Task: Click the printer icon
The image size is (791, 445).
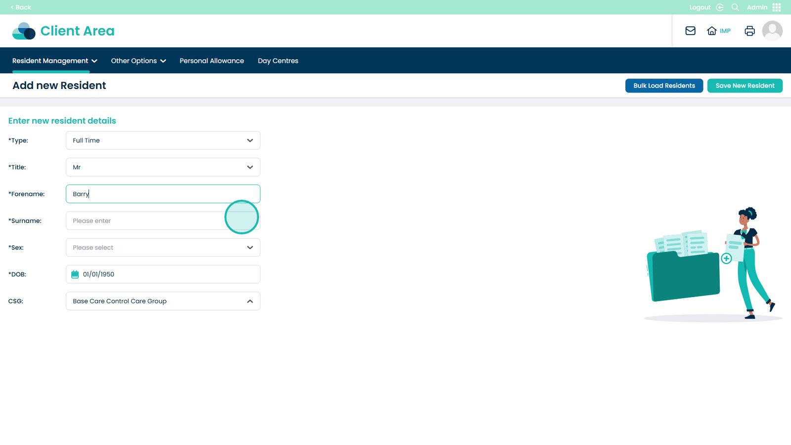Action: point(749,31)
